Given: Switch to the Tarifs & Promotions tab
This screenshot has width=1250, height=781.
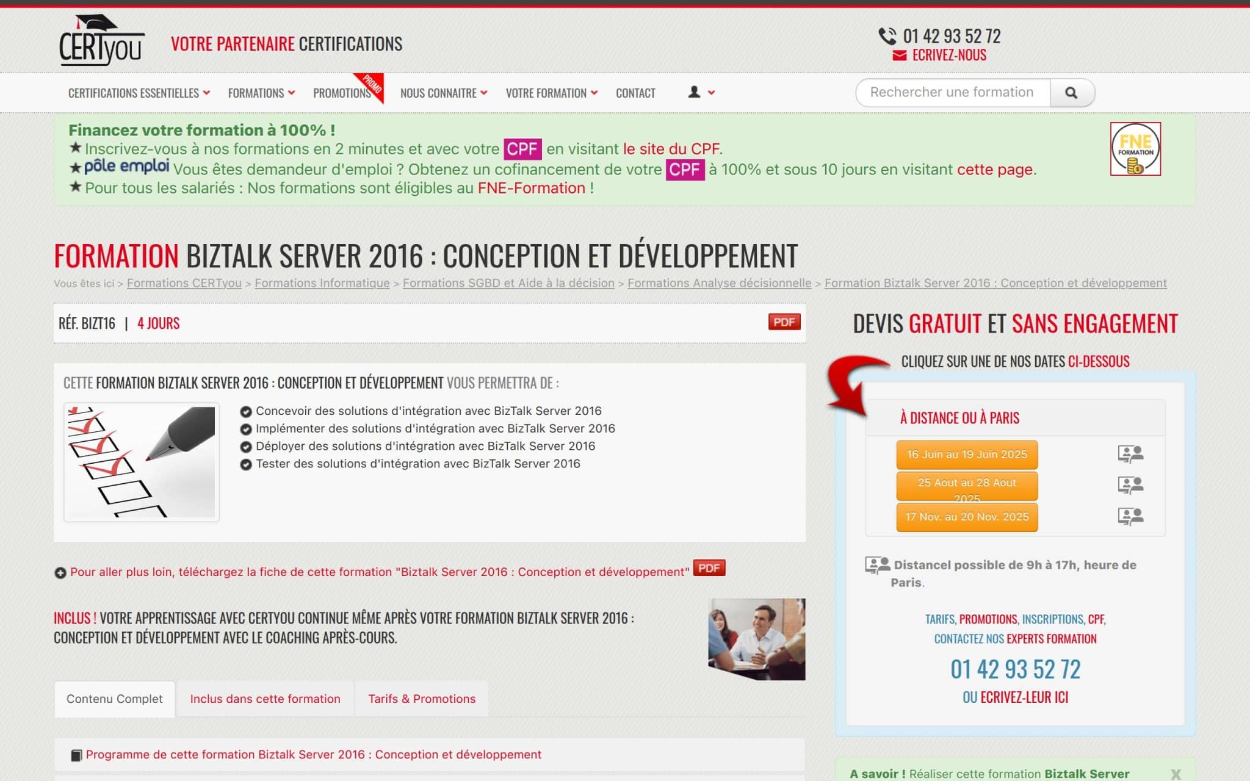Looking at the screenshot, I should pyautogui.click(x=422, y=699).
